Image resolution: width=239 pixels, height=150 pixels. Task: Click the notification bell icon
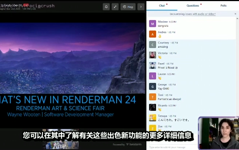(106, 7)
